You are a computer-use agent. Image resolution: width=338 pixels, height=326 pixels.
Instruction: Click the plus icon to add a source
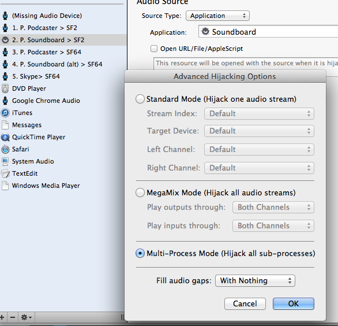[2, 317]
